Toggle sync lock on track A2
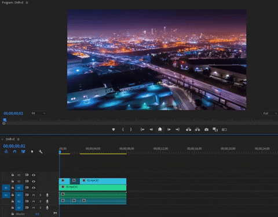The image size is (278, 217). [27, 201]
